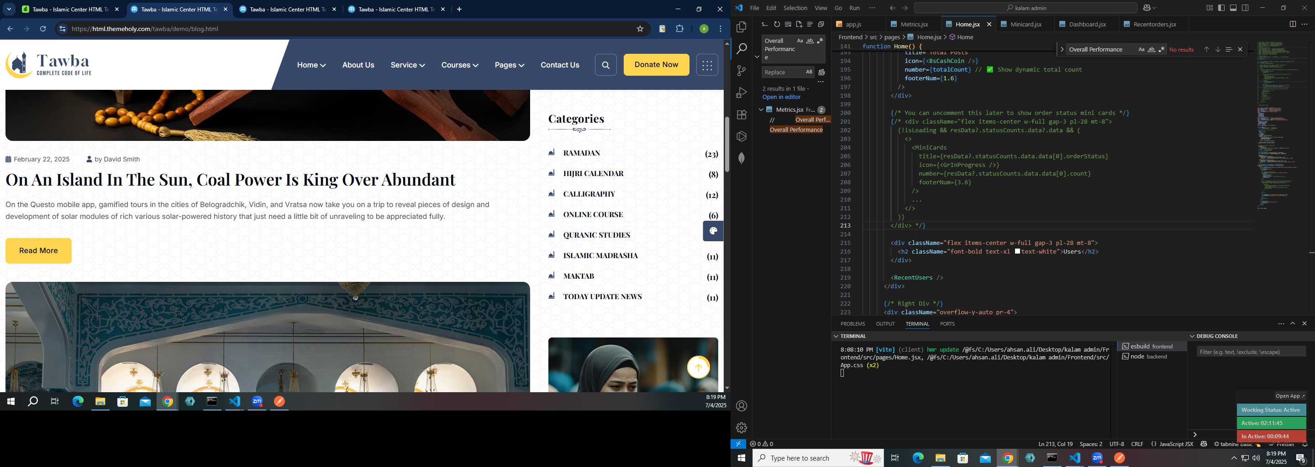1315x467 pixels.
Task: Open Selection menu in VS Code
Action: (795, 8)
